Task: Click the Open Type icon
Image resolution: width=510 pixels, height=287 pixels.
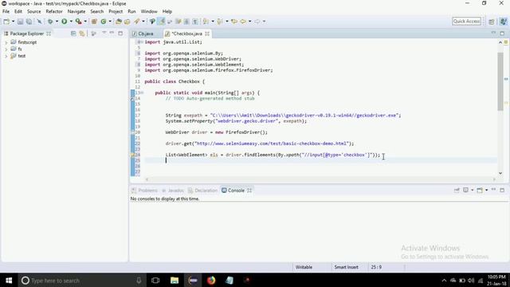Action: click(119, 22)
